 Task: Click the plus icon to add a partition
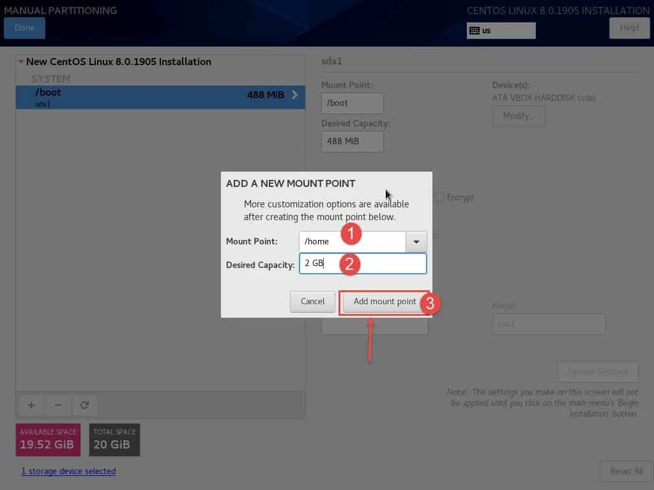click(31, 405)
